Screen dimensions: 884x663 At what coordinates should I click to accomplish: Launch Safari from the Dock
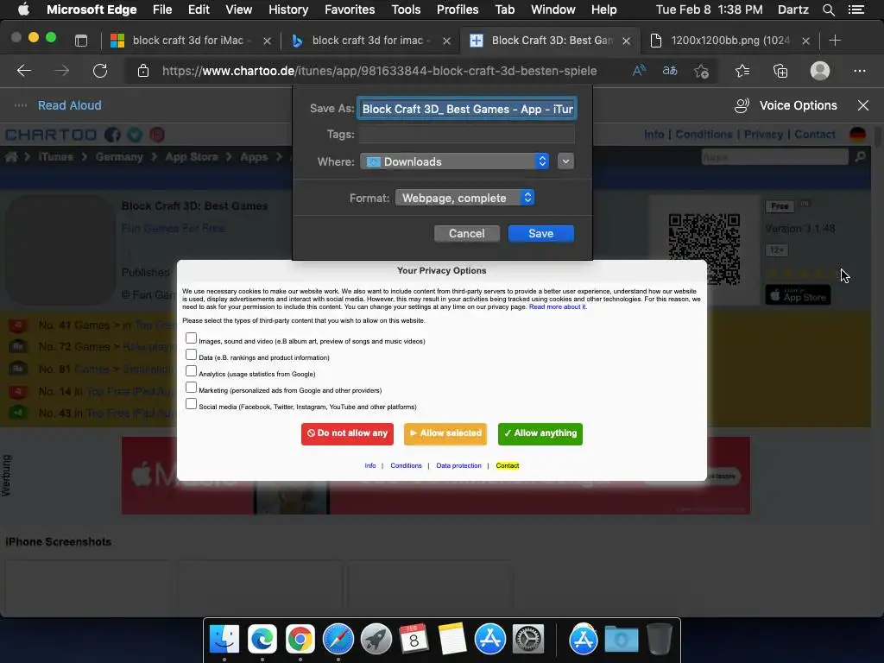(x=338, y=639)
